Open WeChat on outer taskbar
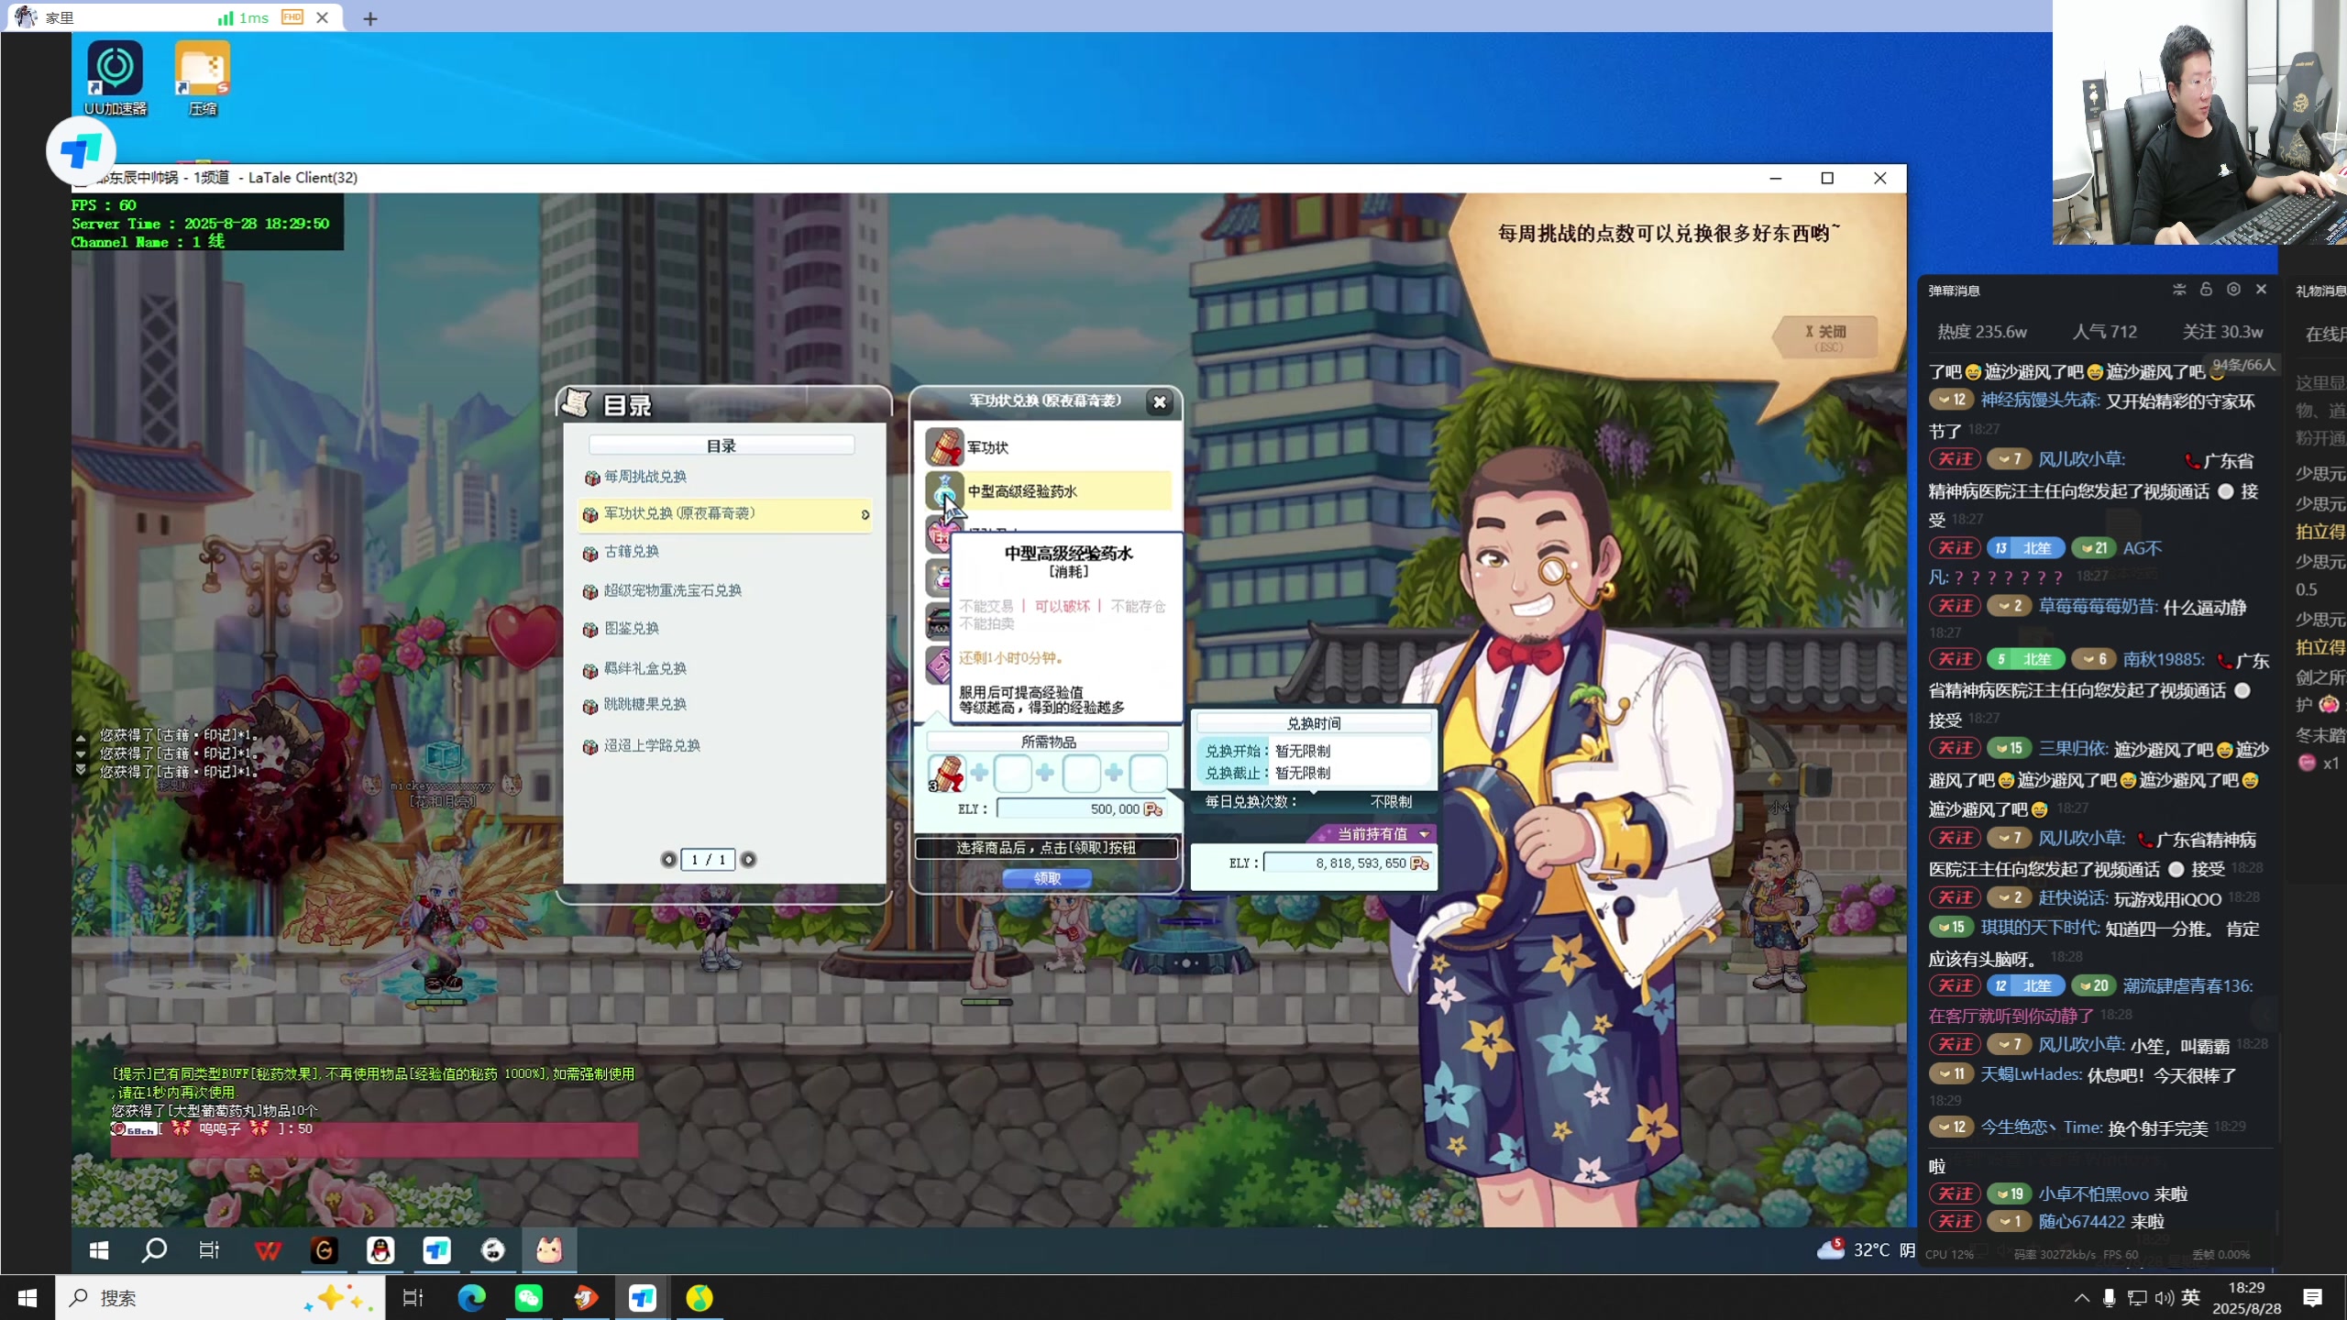The width and height of the screenshot is (2347, 1320). click(528, 1298)
